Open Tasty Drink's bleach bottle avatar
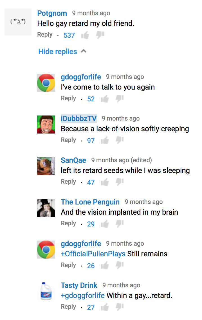 pos(46,291)
